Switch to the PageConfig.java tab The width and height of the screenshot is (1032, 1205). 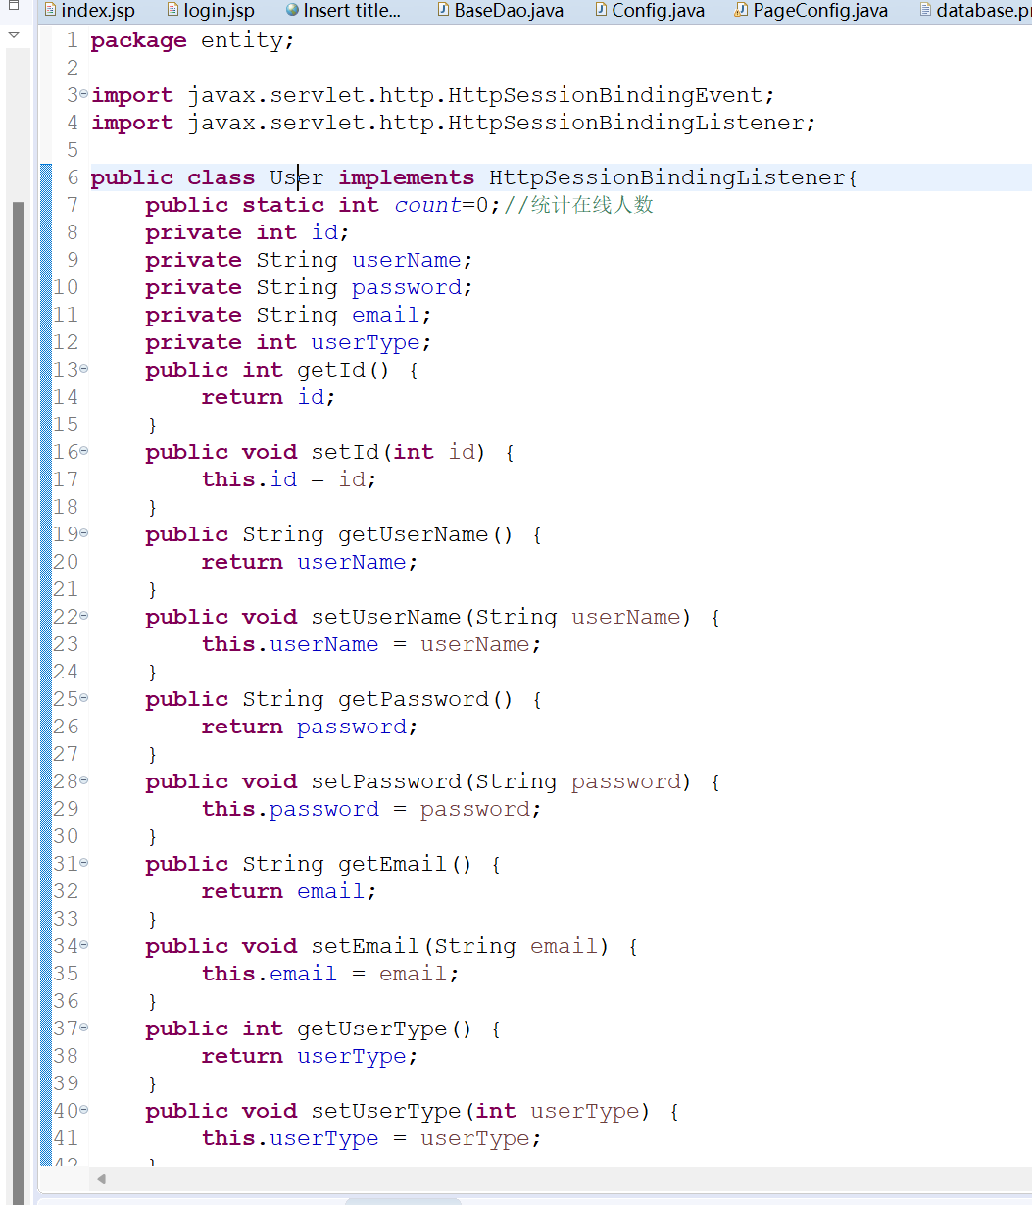(x=811, y=11)
